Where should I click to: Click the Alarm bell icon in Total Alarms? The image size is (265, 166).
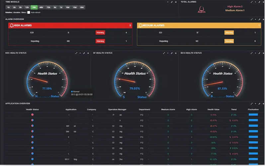(x=202, y=8)
